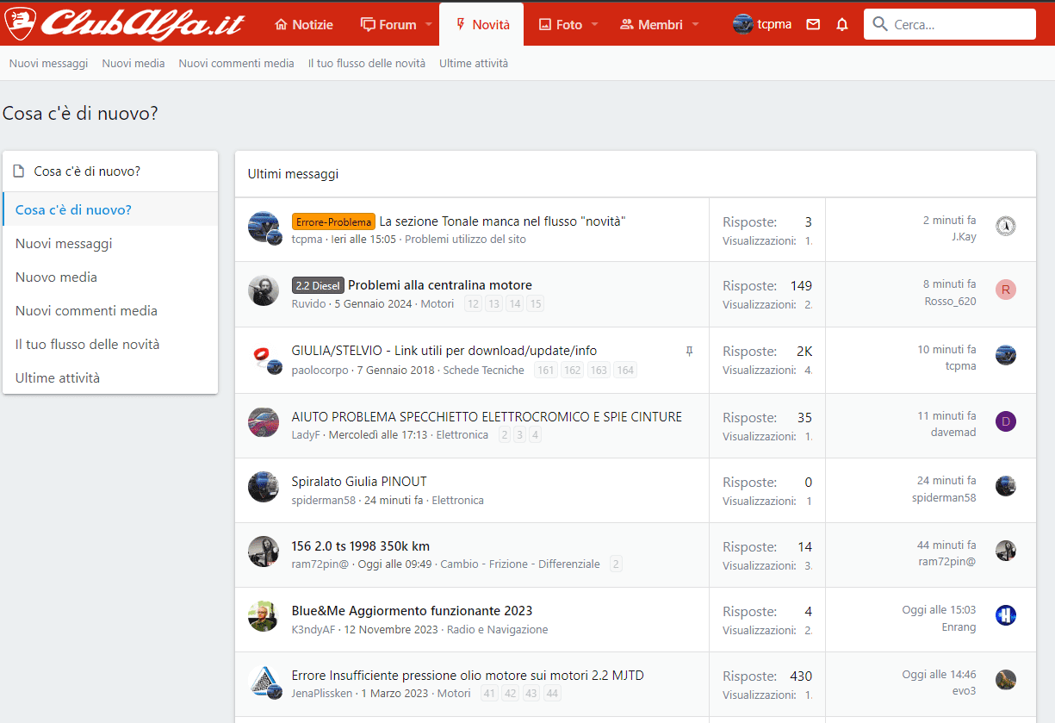Click paolocorpo author avatar

(x=264, y=357)
